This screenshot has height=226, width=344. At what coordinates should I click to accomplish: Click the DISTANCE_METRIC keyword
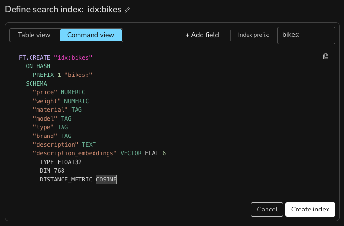point(66,180)
